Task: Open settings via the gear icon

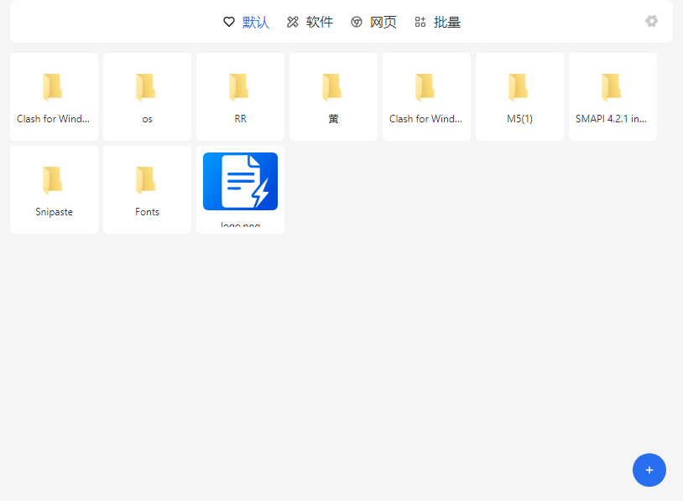Action: 652,21
